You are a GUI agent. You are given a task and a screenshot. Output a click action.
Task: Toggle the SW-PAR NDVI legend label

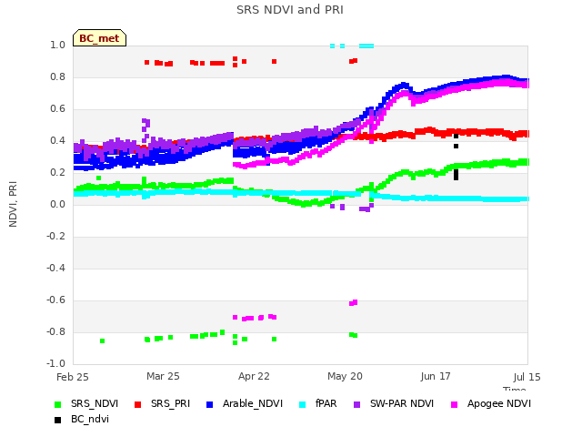coord(402,404)
